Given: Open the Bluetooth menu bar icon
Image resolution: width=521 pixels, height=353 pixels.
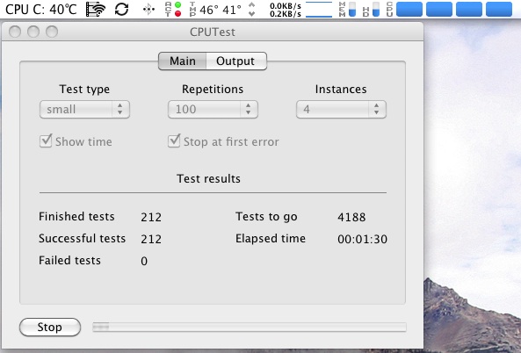Looking at the screenshot, I should click(x=148, y=10).
